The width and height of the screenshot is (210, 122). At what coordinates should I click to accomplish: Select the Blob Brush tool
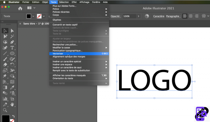(12, 59)
